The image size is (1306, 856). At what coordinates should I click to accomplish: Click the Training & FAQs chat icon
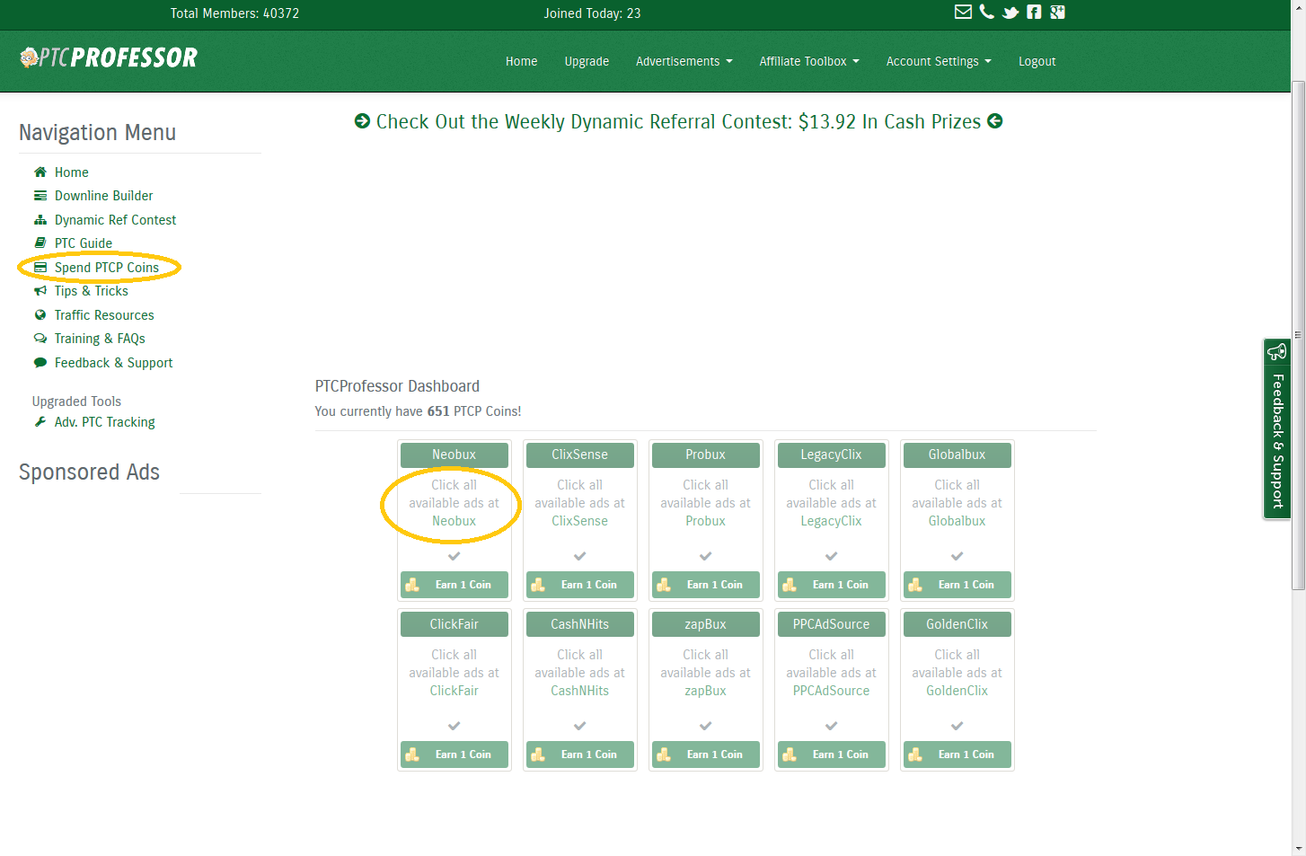(40, 339)
